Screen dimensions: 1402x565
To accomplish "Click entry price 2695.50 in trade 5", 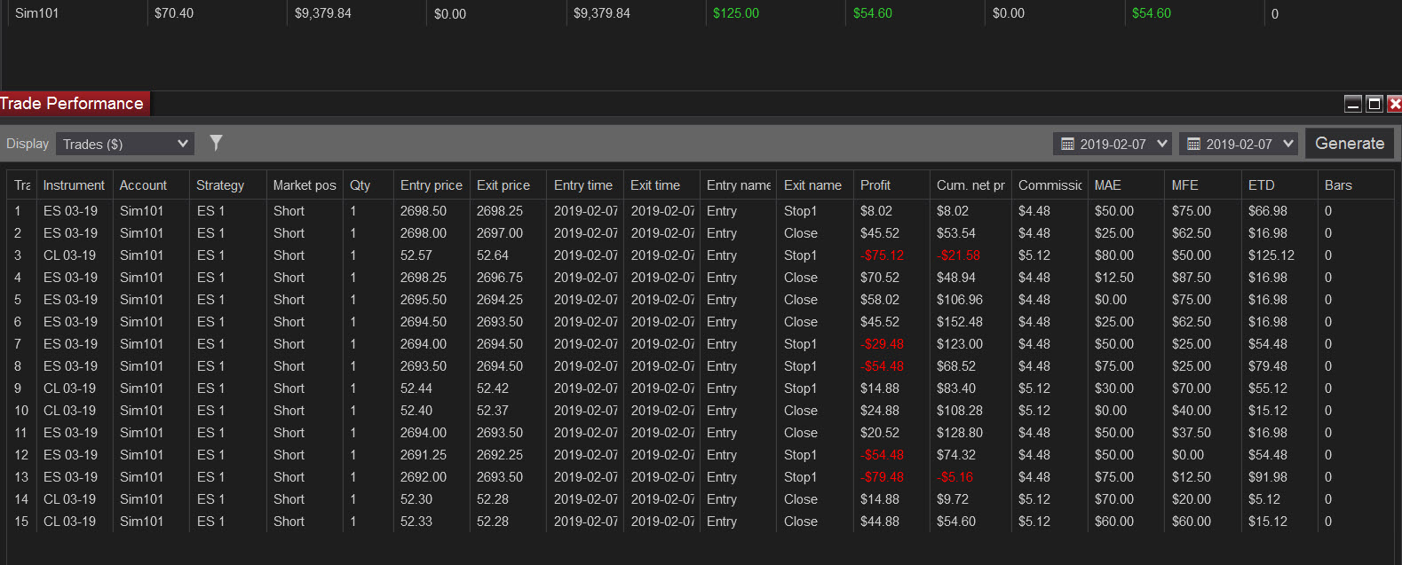I will click(424, 300).
